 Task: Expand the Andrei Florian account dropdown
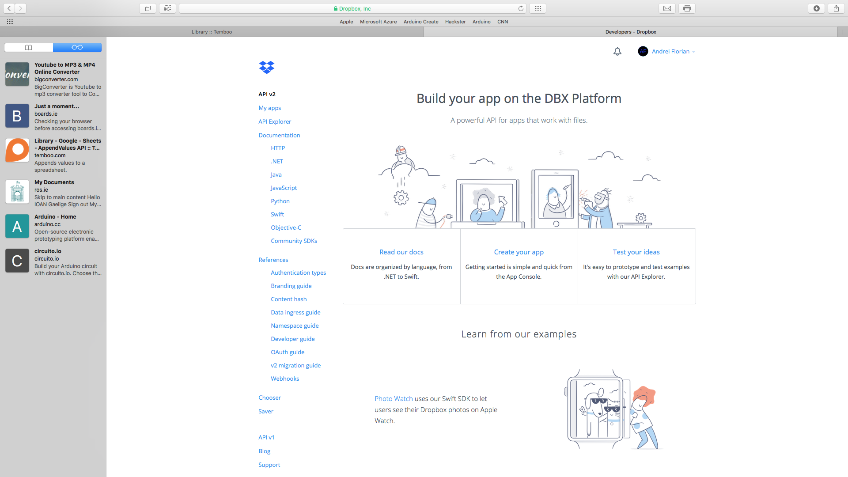pos(693,51)
